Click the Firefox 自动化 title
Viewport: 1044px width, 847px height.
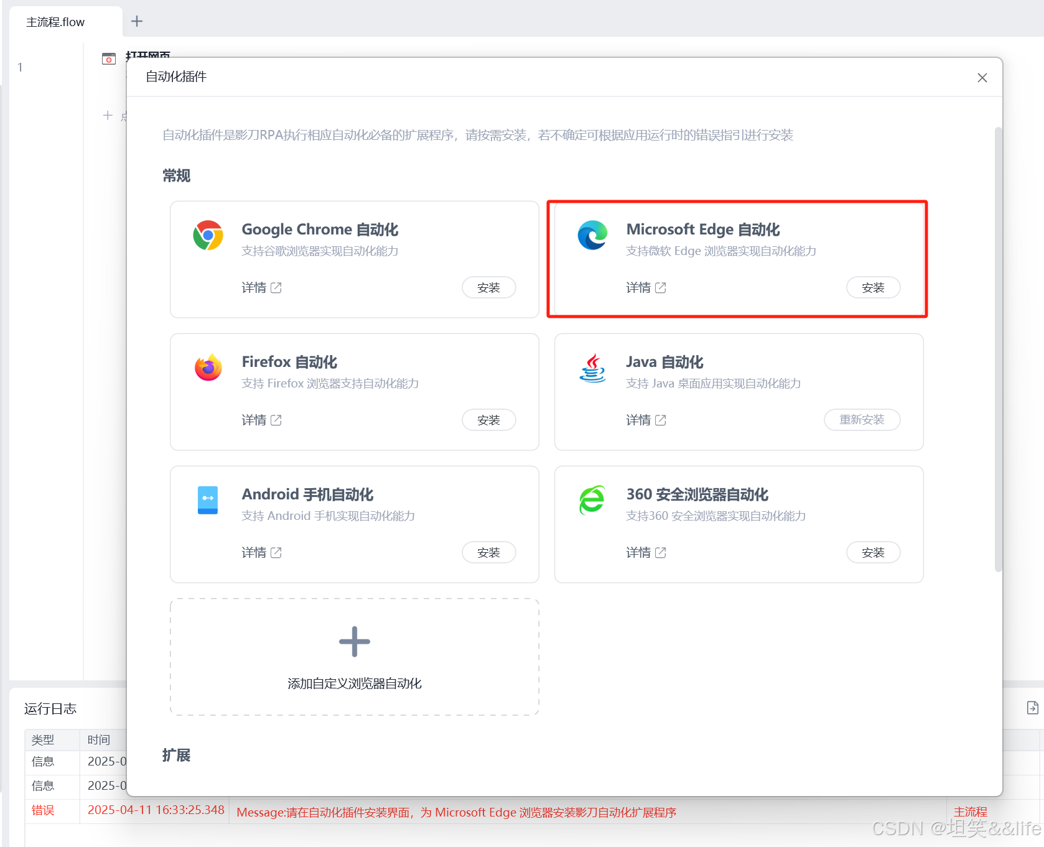(289, 362)
